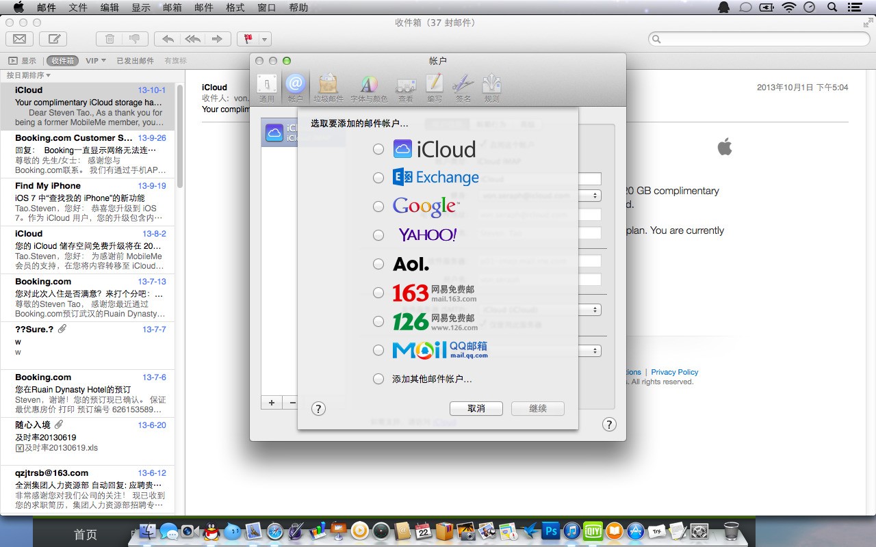The width and height of the screenshot is (876, 547).
Task: Select the 163 mail account radio button
Action: [x=378, y=293]
